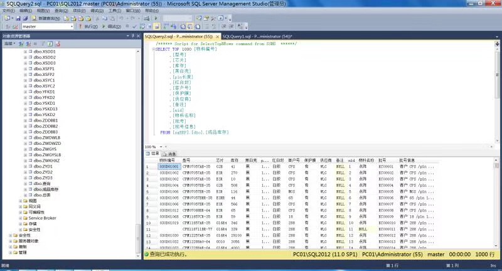The height and width of the screenshot is (271, 502).
Task: Click the pin icon on Object Explorer panel
Action: pyautogui.click(x=132, y=36)
